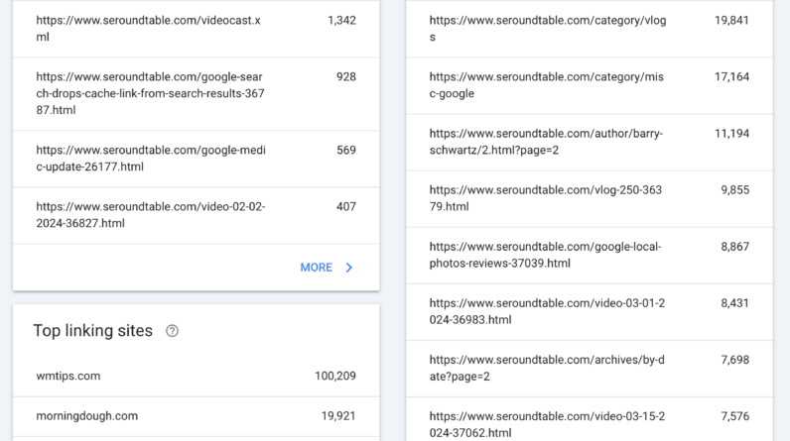Viewport: 790px width, 441px height.
Task: Open google-search-drops-cache-link URL row
Action: point(196,93)
